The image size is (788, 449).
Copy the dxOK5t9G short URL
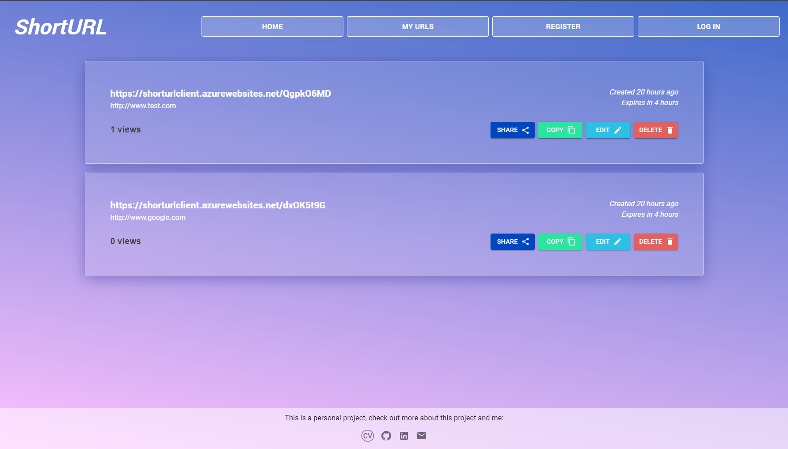point(560,242)
